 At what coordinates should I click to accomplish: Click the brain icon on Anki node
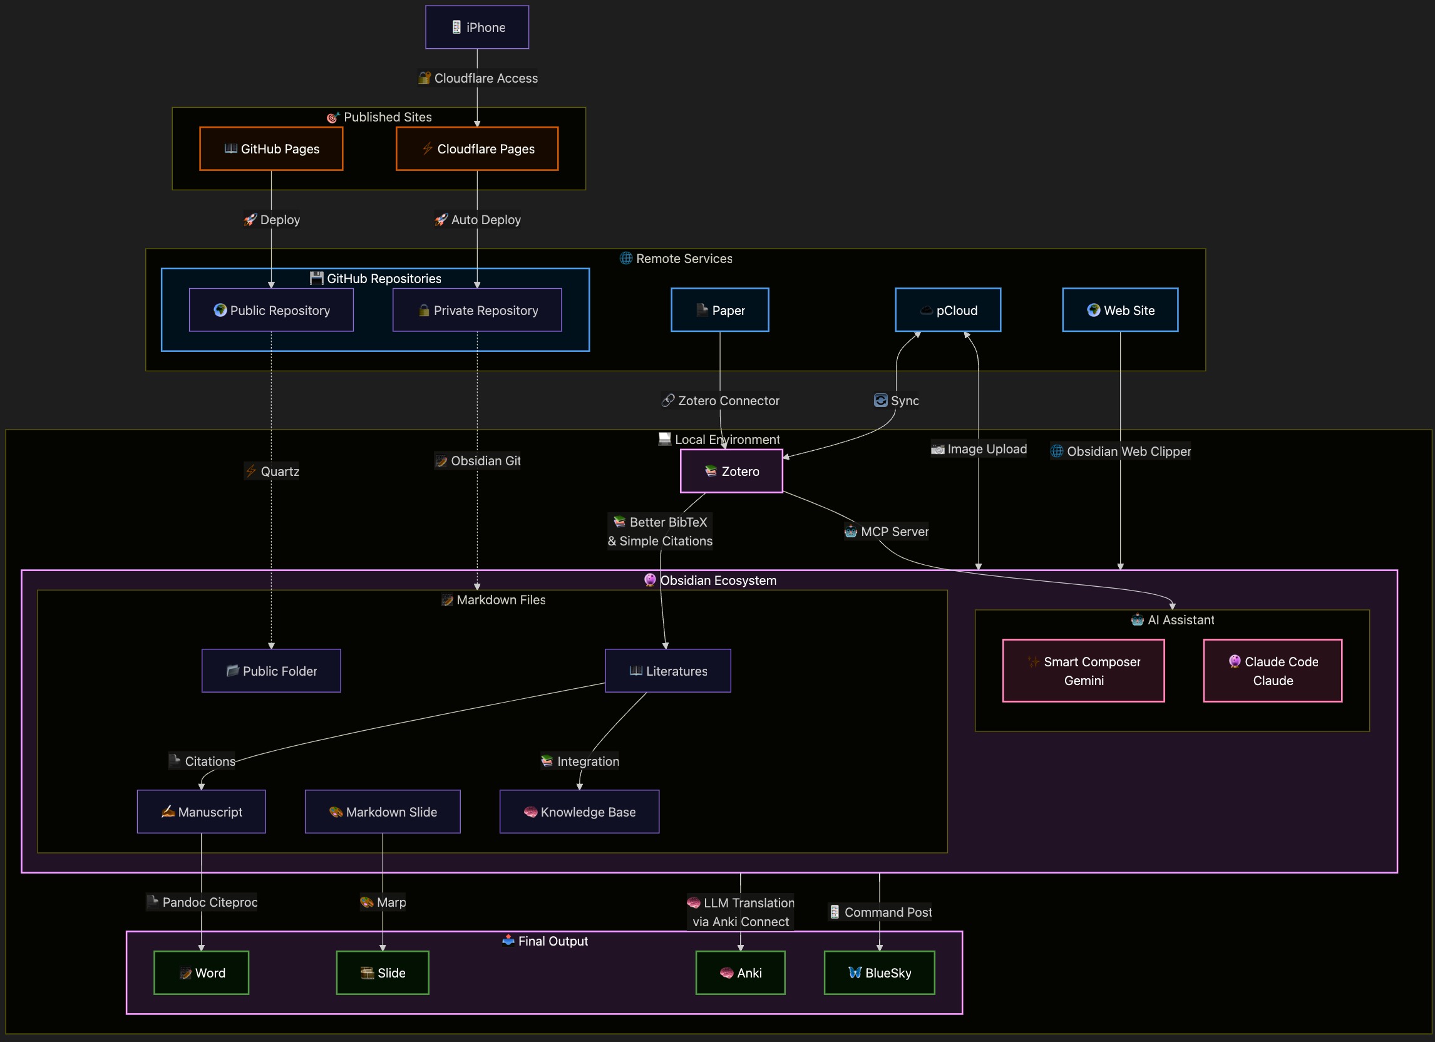click(726, 972)
